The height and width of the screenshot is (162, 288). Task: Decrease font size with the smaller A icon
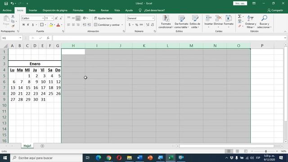[61, 18]
